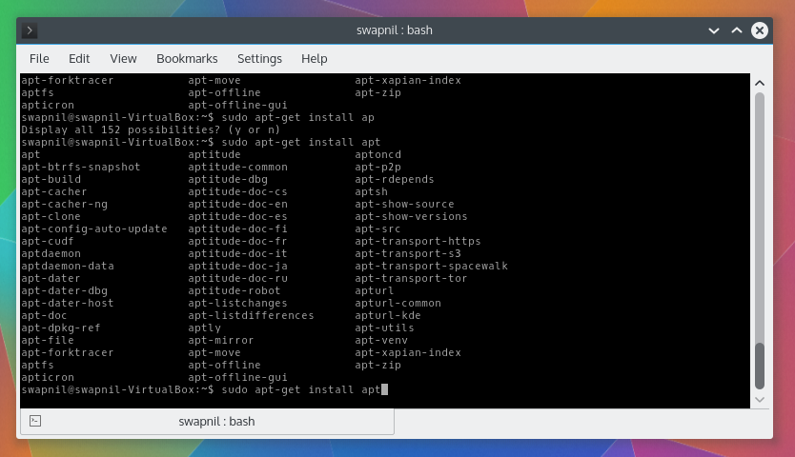This screenshot has width=795, height=457.
Task: Click 'apt-transport-spacewalk' in the list
Action: click(x=432, y=266)
